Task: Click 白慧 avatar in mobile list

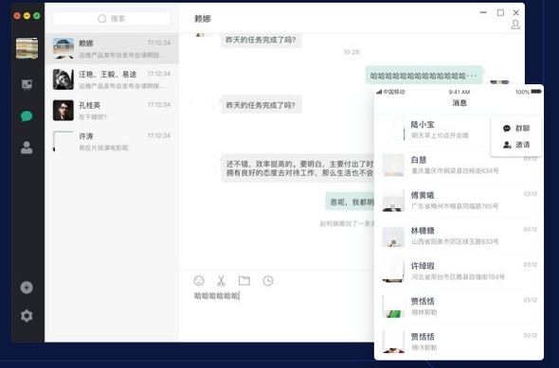Action: click(393, 165)
